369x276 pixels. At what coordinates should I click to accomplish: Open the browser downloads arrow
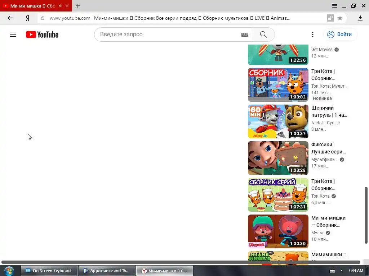[360, 18]
